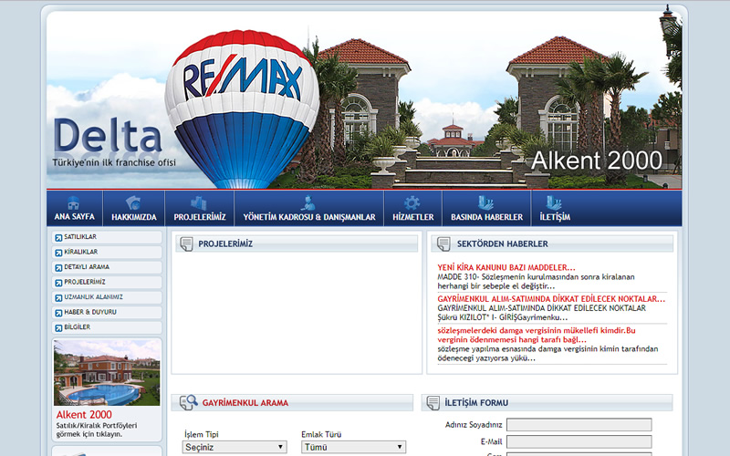Click the icon above HAKKIMIZDA
This screenshot has width=730, height=456.
tap(133, 202)
